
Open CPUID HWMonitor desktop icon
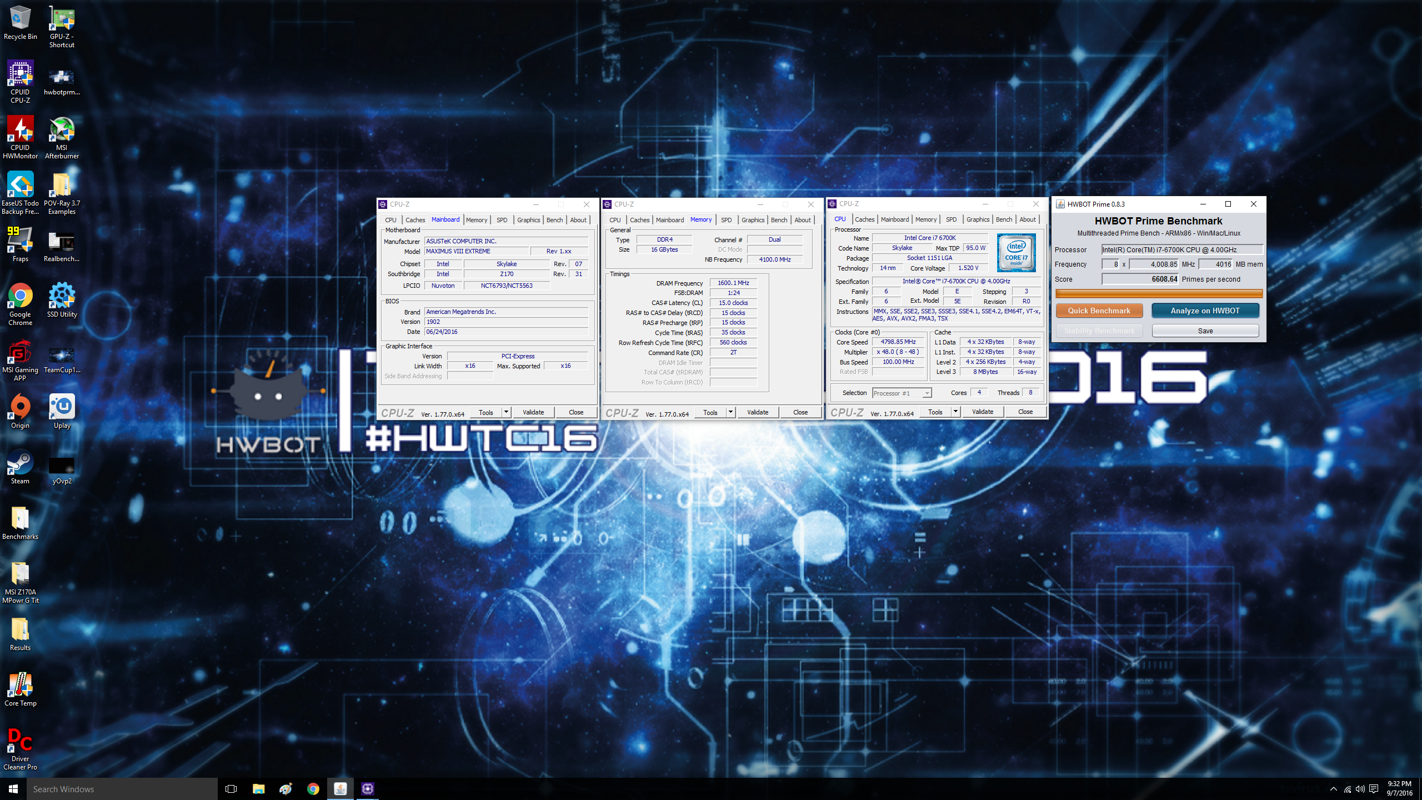tap(21, 137)
